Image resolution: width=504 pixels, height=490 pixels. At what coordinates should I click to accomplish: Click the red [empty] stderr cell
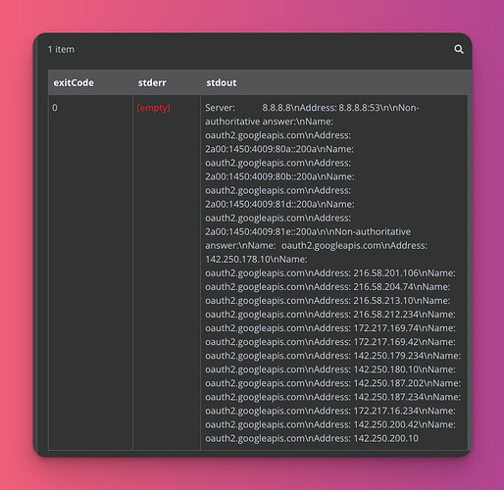coord(153,108)
